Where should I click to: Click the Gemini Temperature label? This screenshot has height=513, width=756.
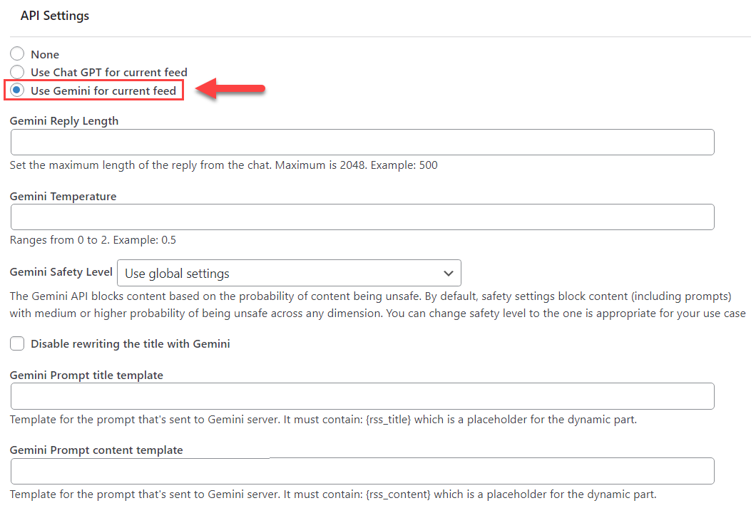point(63,197)
